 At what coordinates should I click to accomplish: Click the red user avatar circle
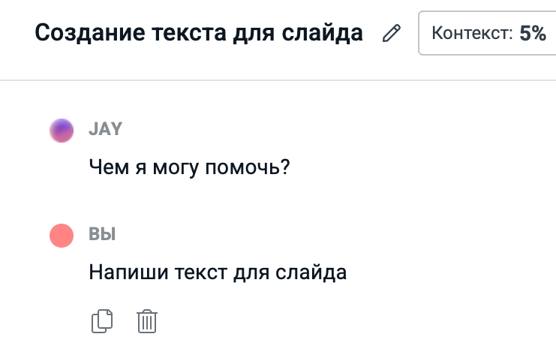click(x=62, y=236)
